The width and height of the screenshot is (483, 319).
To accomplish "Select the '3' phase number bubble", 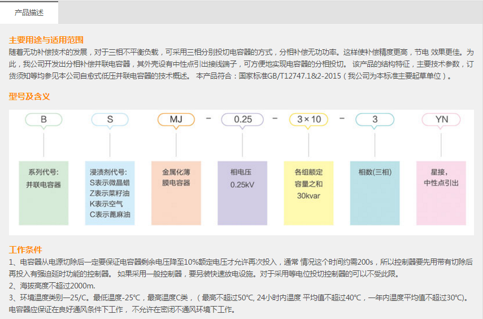I will pyautogui.click(x=375, y=119).
